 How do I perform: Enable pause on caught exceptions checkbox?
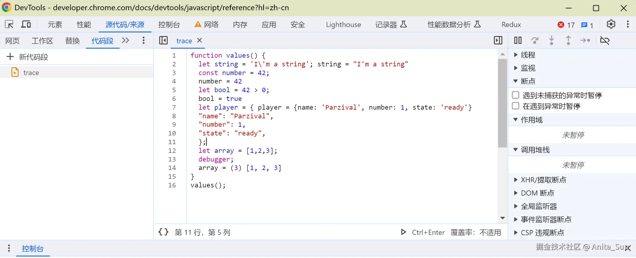pyautogui.click(x=516, y=106)
